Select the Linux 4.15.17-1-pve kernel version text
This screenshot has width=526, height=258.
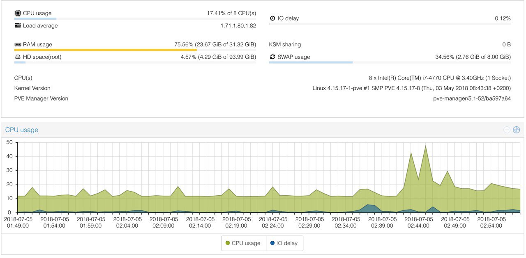point(412,88)
